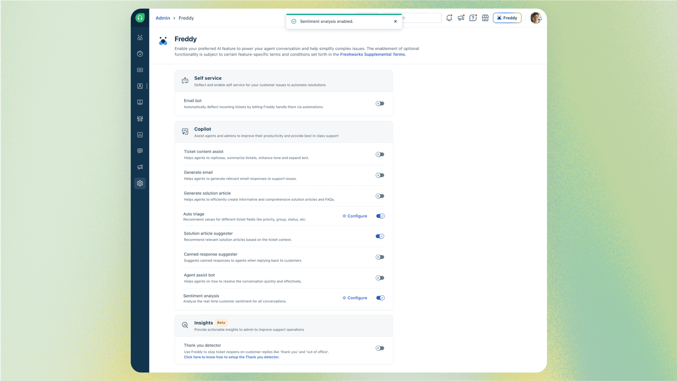Screen dimensions: 677x381
Task: Click the Solution article suggester label
Action: point(208,233)
